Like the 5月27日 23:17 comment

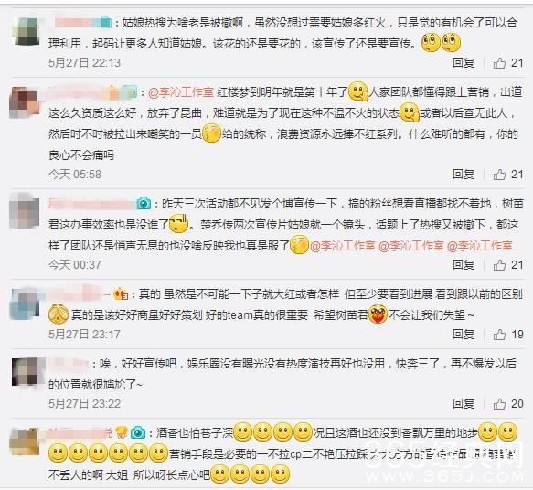[507, 335]
